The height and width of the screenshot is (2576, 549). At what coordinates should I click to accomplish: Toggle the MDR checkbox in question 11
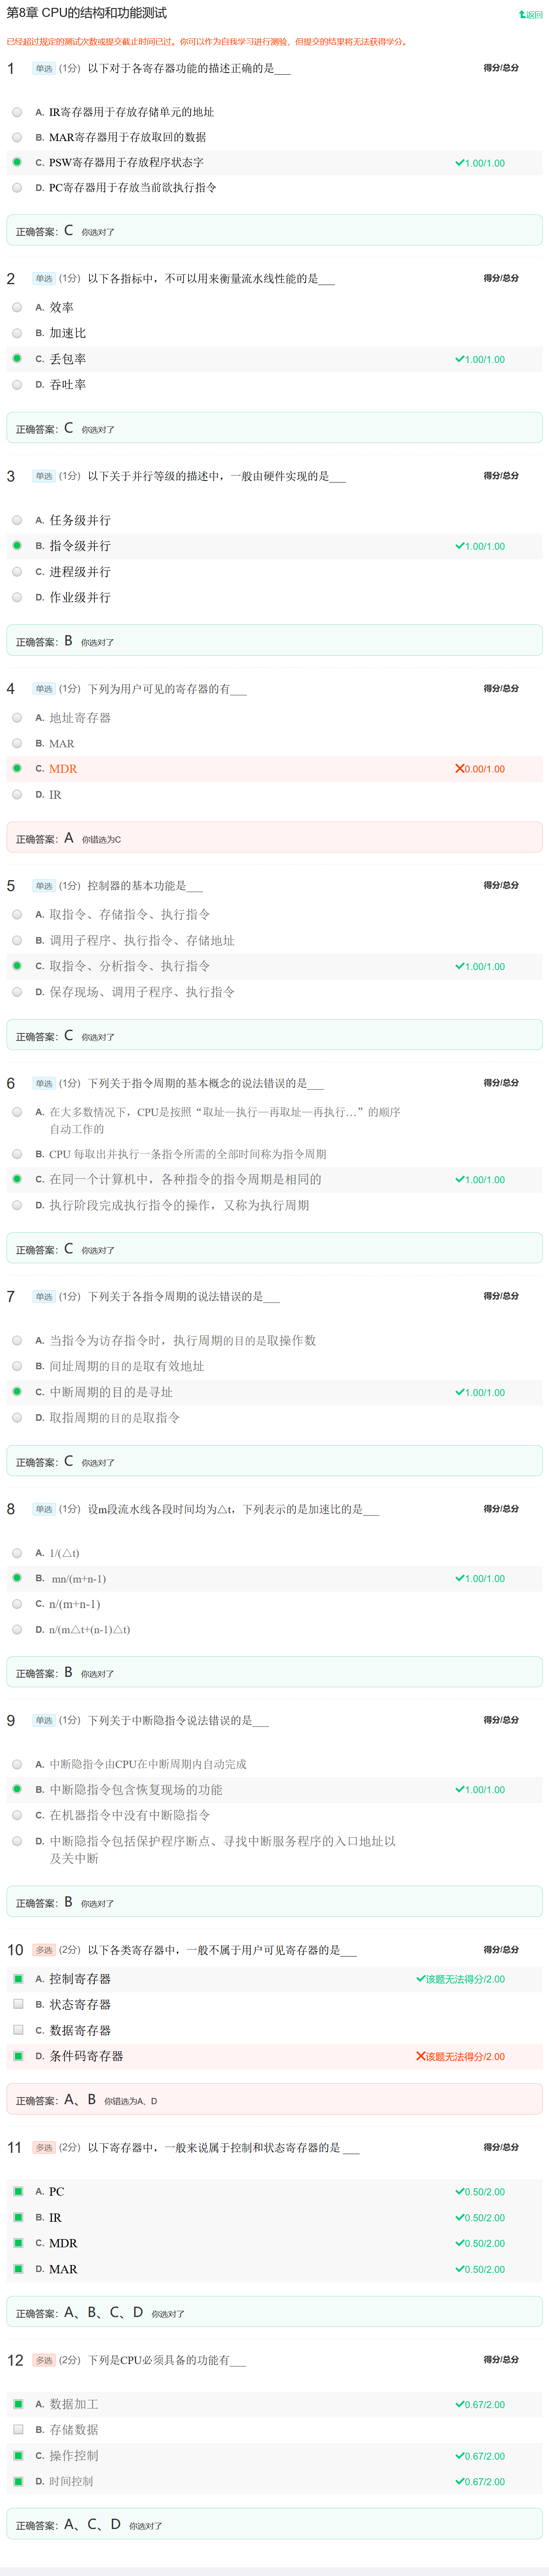tap(18, 2243)
